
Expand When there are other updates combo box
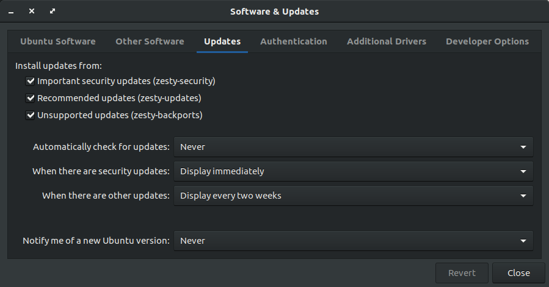(354, 196)
